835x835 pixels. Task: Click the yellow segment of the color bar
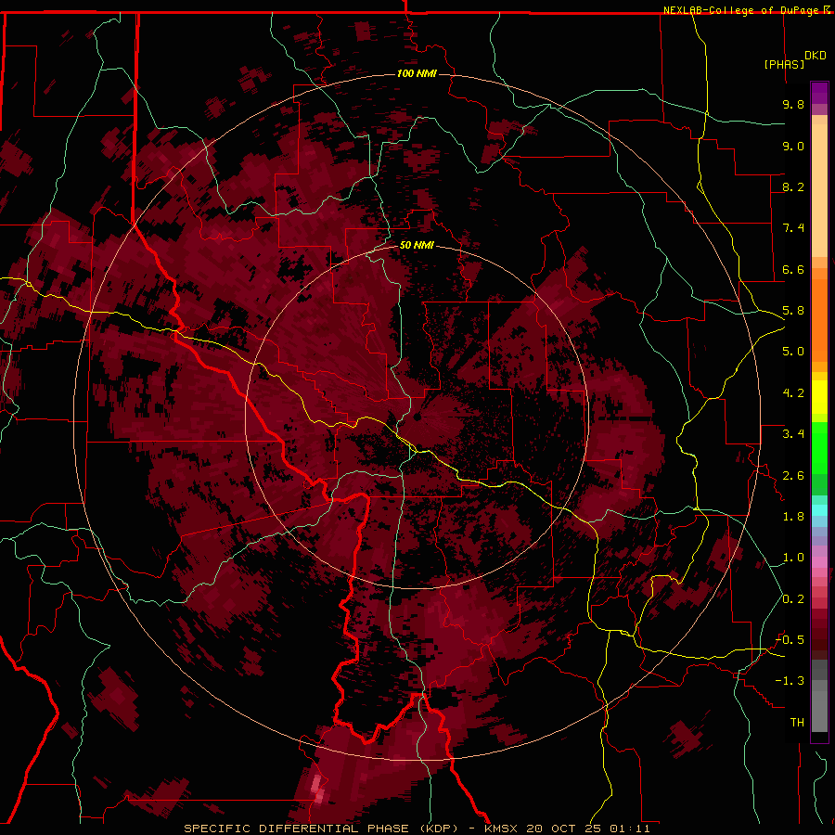tap(819, 397)
